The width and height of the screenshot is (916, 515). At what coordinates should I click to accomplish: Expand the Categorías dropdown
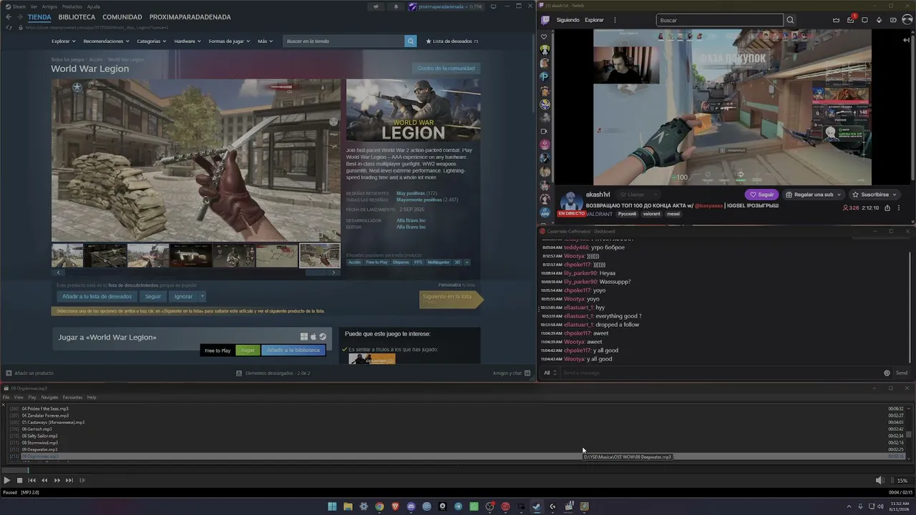152,41
